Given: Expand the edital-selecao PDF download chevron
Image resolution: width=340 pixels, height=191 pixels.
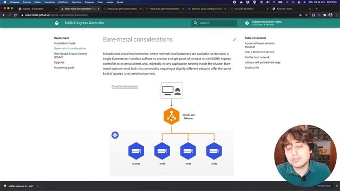Looking at the screenshot, I should point(38,186).
